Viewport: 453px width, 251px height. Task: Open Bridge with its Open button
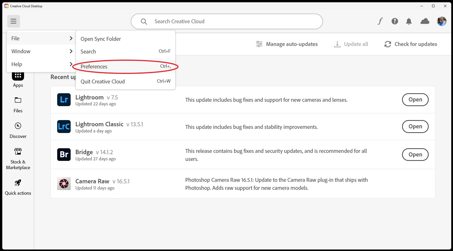[x=415, y=154]
